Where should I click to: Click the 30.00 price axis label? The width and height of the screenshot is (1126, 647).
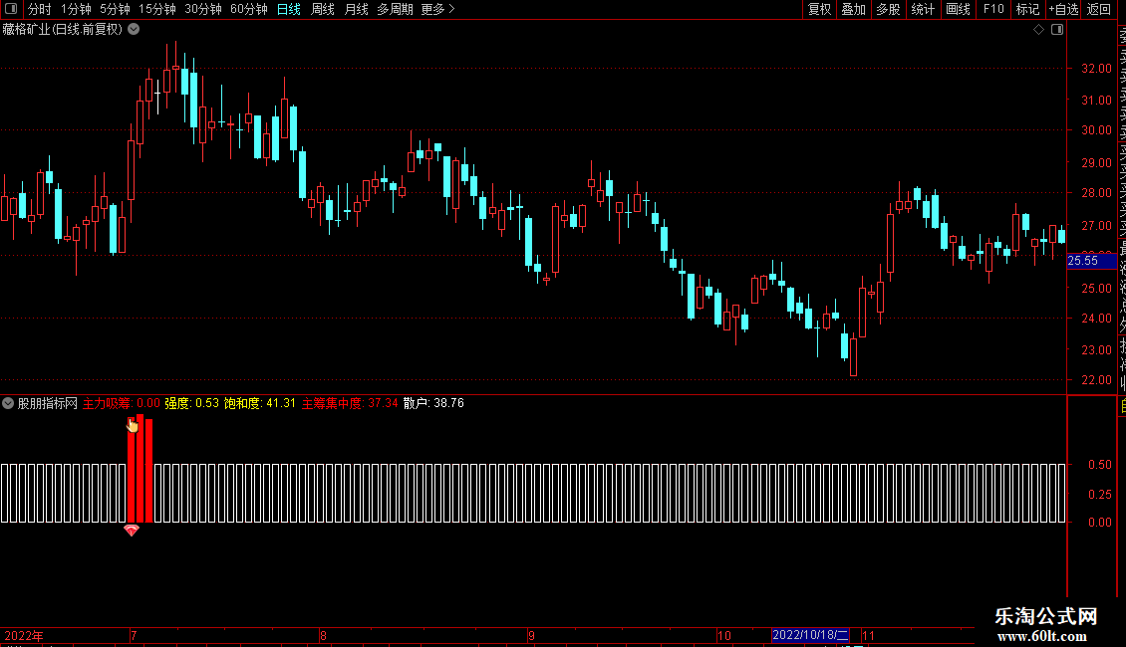pyautogui.click(x=1096, y=129)
